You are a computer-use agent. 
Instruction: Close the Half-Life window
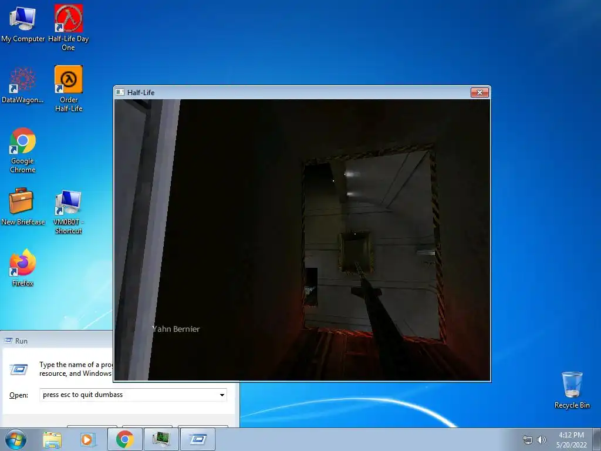tap(480, 92)
